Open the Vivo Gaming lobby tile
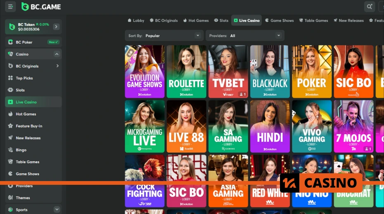 (x=312, y=126)
